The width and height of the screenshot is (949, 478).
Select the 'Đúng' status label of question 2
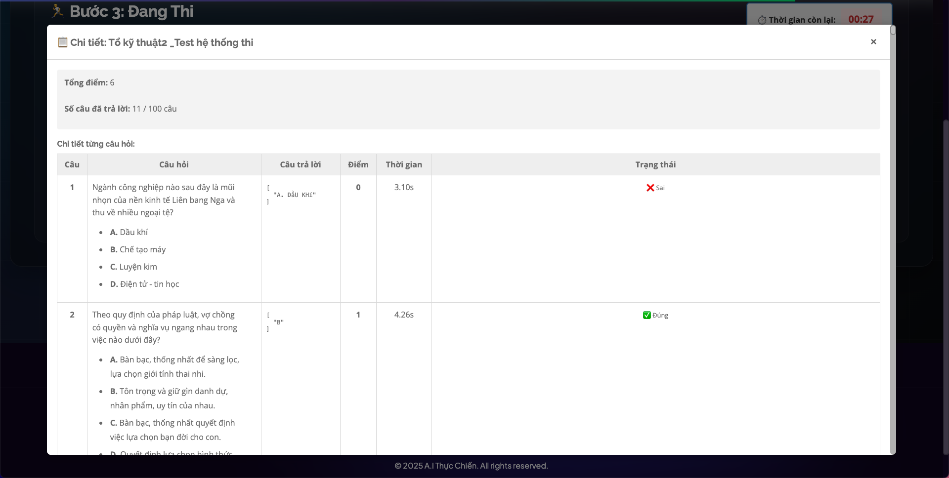(660, 315)
